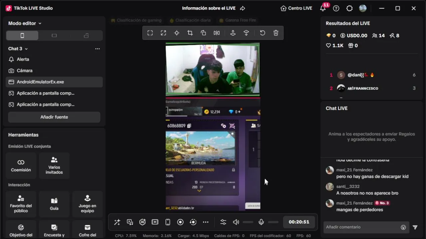Mute the speaker output
426x239 pixels.
[236, 222]
